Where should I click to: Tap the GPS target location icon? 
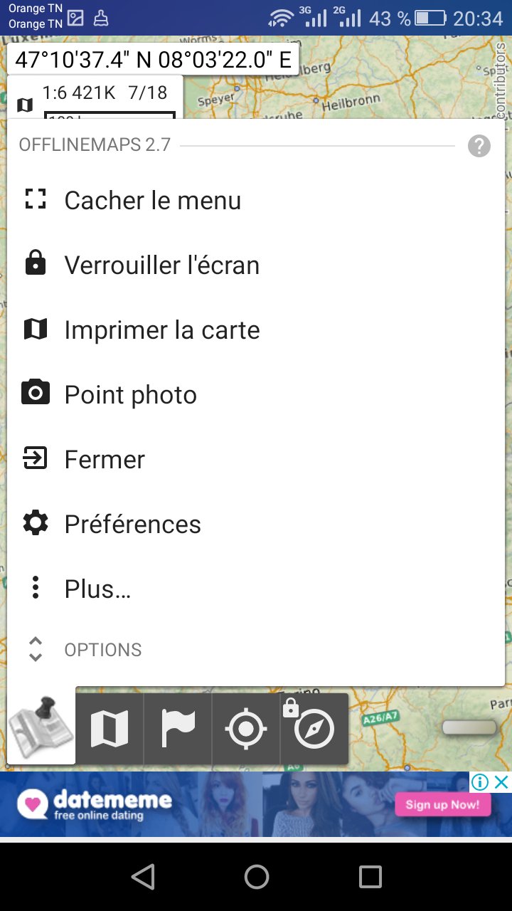pyautogui.click(x=246, y=729)
